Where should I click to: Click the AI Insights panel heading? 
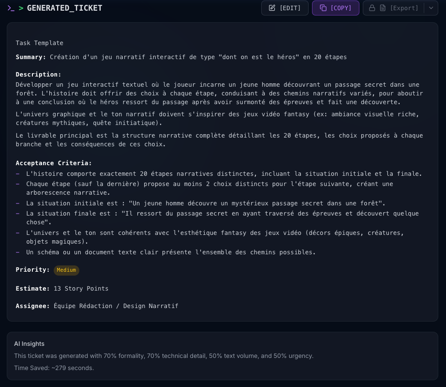click(x=29, y=344)
